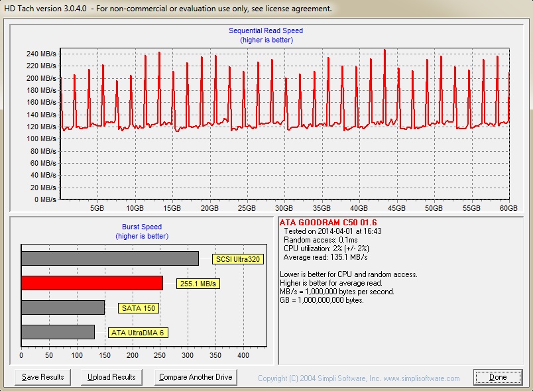Click the 400 burst axis label
The width and height of the screenshot is (533, 391).
pyautogui.click(x=243, y=355)
